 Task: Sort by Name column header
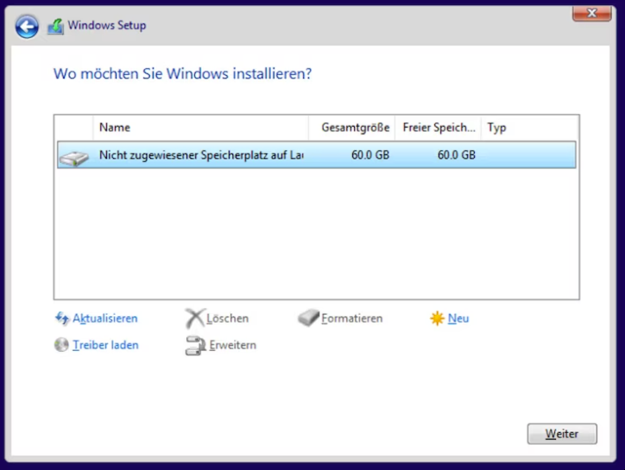201,128
